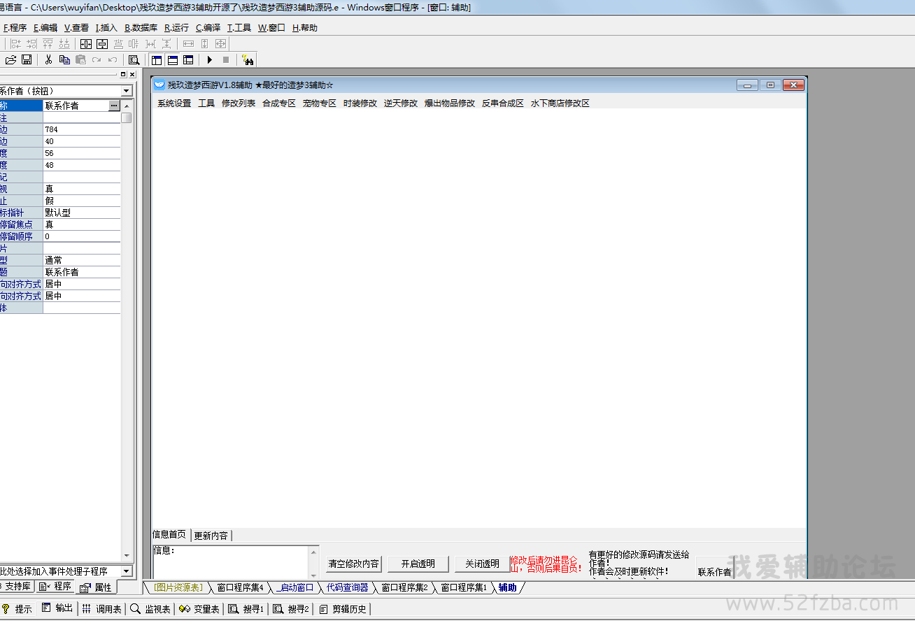The image size is (915, 630).
Task: Click the property panel scrollbar up arrow
Action: coord(127,106)
